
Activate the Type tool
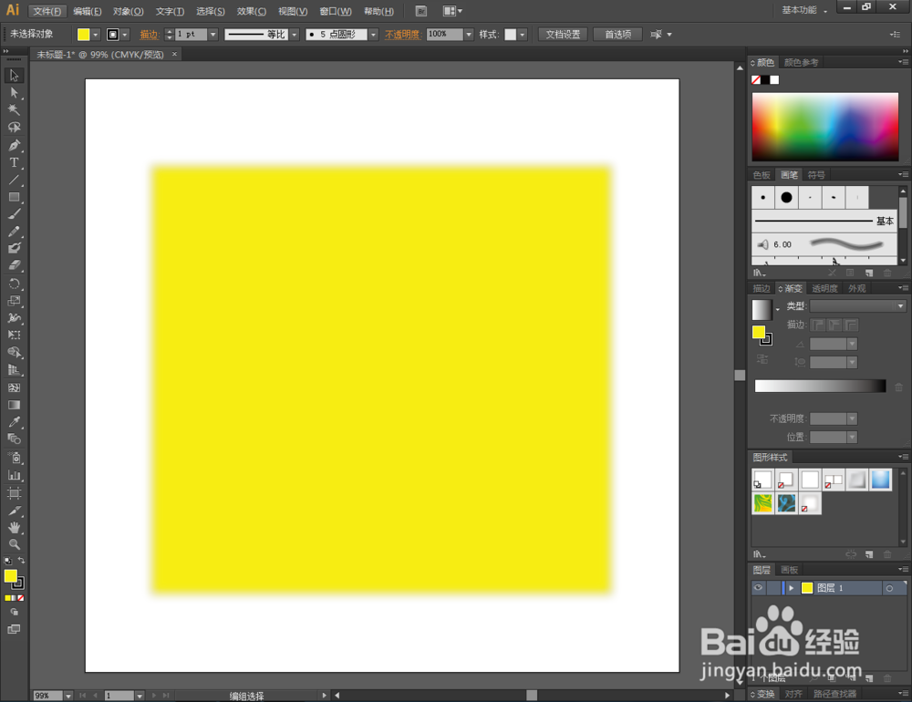(x=14, y=162)
